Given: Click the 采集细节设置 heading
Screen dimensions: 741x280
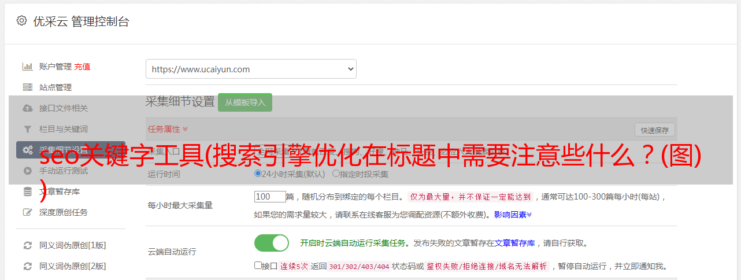Looking at the screenshot, I should (x=180, y=102).
